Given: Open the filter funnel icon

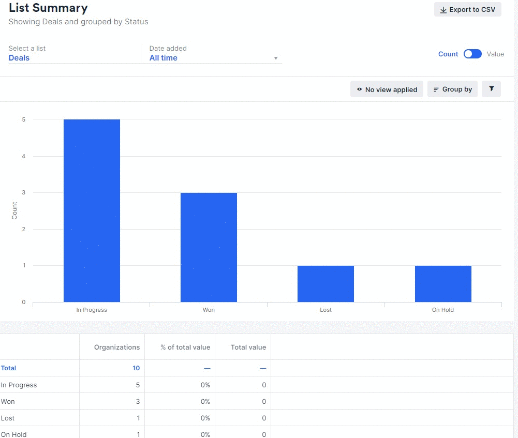Looking at the screenshot, I should [x=491, y=88].
